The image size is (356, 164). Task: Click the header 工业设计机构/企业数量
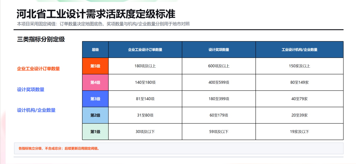[299, 50]
